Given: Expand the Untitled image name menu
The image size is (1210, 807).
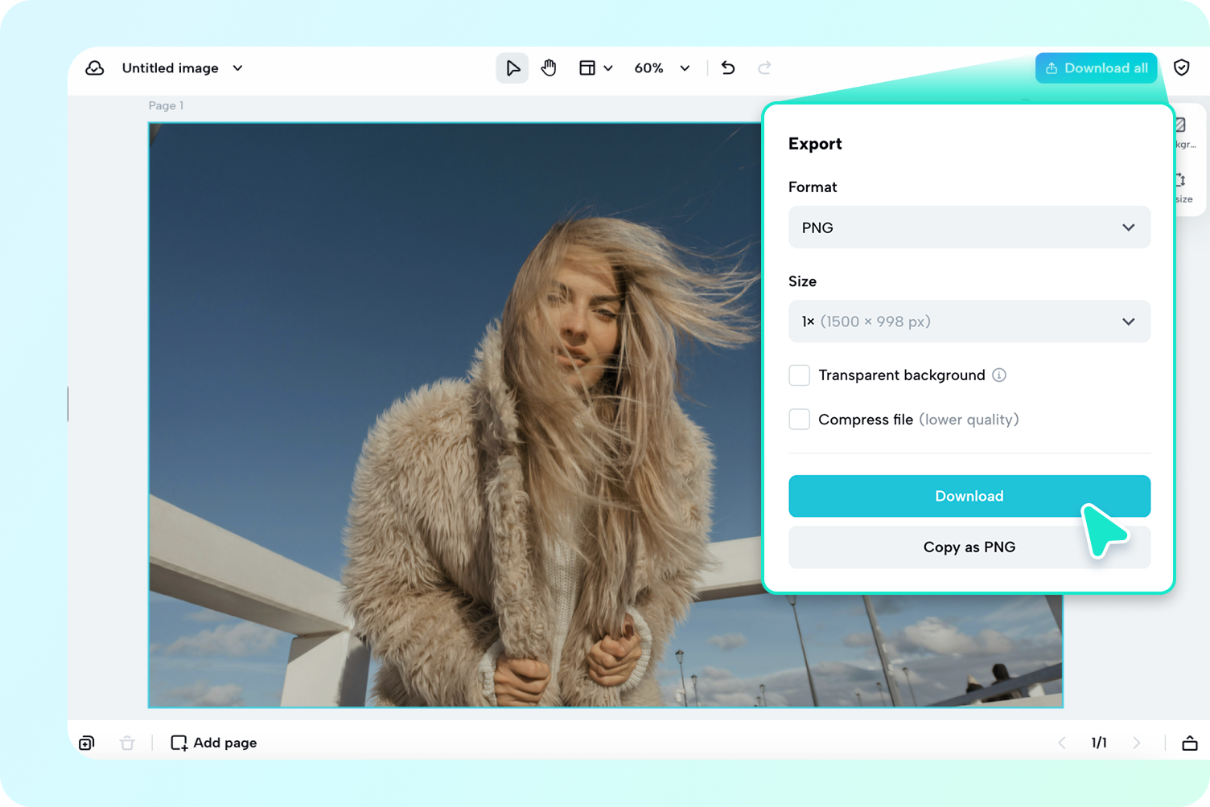Looking at the screenshot, I should point(238,68).
